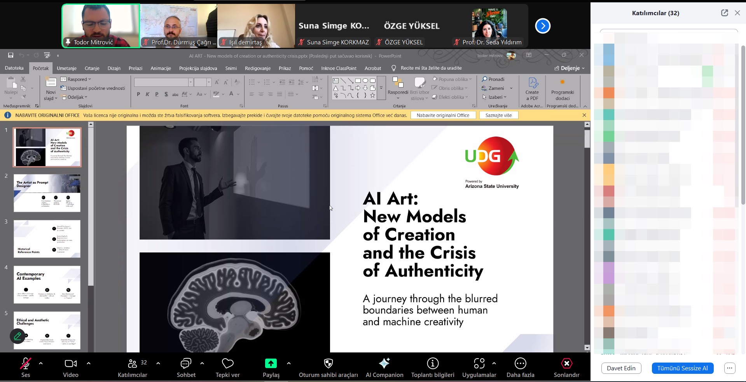
Task: Click Nabavite originalni Office button
Action: [x=443, y=115]
